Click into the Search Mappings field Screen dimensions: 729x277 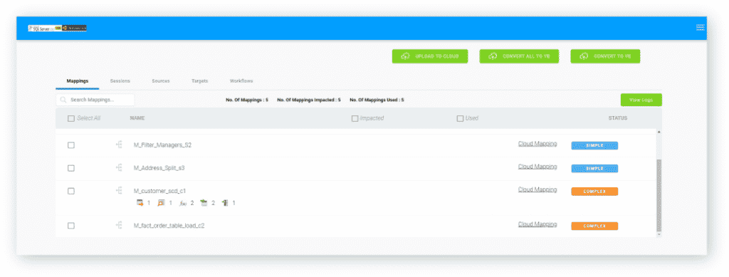(96, 100)
